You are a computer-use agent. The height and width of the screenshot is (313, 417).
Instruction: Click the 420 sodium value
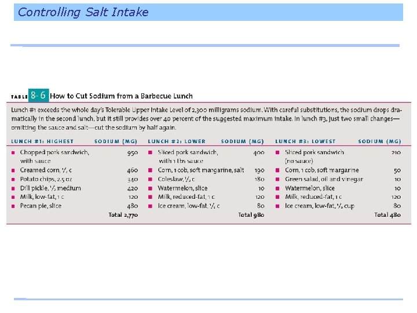click(133, 188)
